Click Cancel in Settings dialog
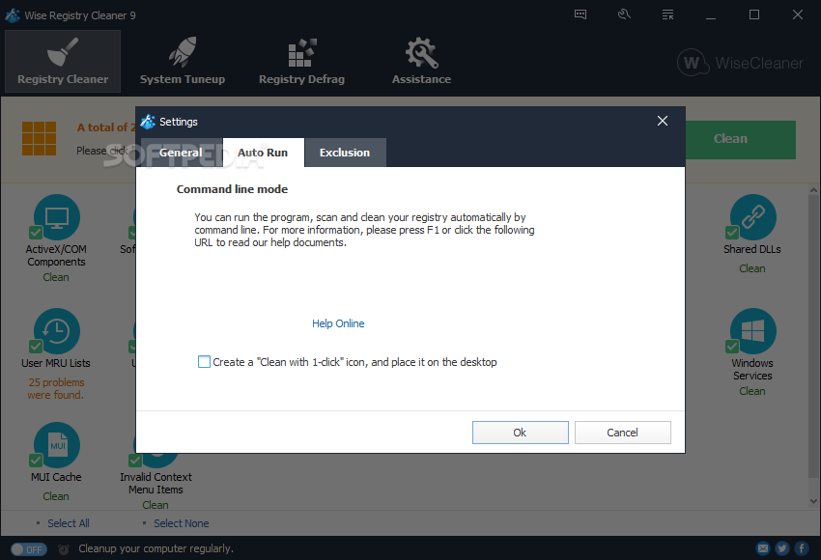Viewport: 821px width, 560px height. (x=623, y=433)
